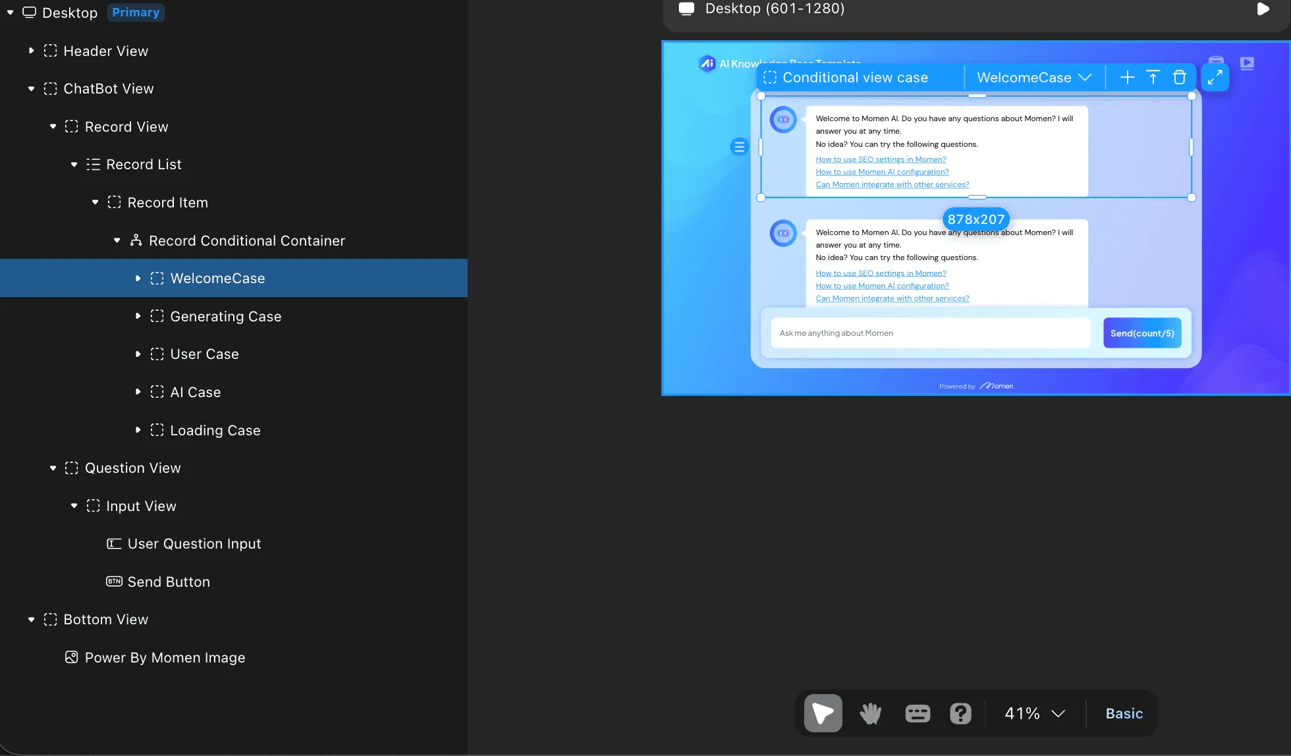1291x756 pixels.
Task: Expand the Generating Case tree node
Action: pos(138,316)
